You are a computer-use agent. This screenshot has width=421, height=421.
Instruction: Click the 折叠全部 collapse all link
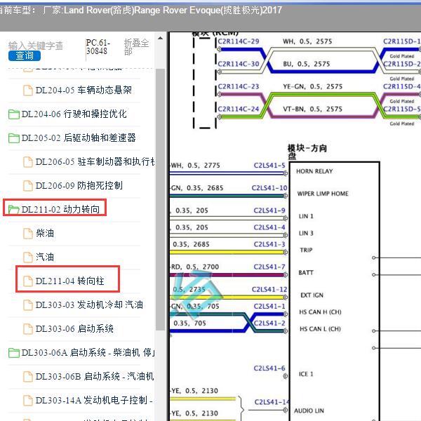pos(136,47)
